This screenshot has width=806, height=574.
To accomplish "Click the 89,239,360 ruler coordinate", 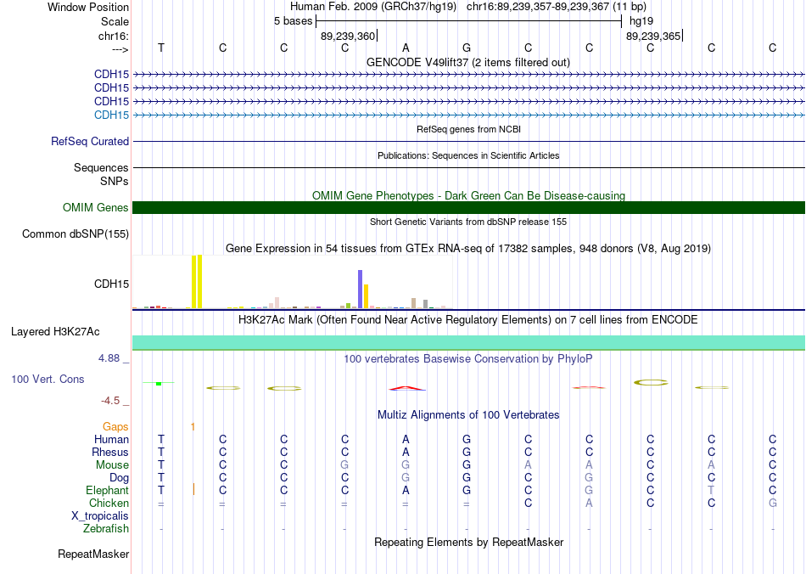I will [x=348, y=36].
